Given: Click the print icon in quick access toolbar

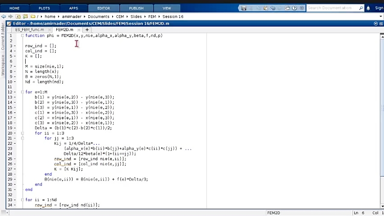Looking at the screenshot, I should click(287, 8).
